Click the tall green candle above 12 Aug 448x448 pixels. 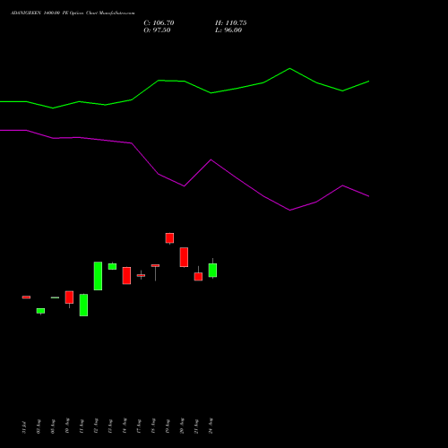(98, 276)
